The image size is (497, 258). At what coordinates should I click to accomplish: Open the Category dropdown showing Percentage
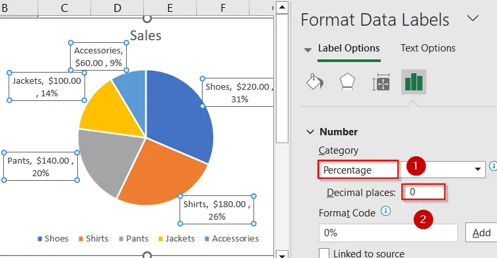(x=402, y=170)
